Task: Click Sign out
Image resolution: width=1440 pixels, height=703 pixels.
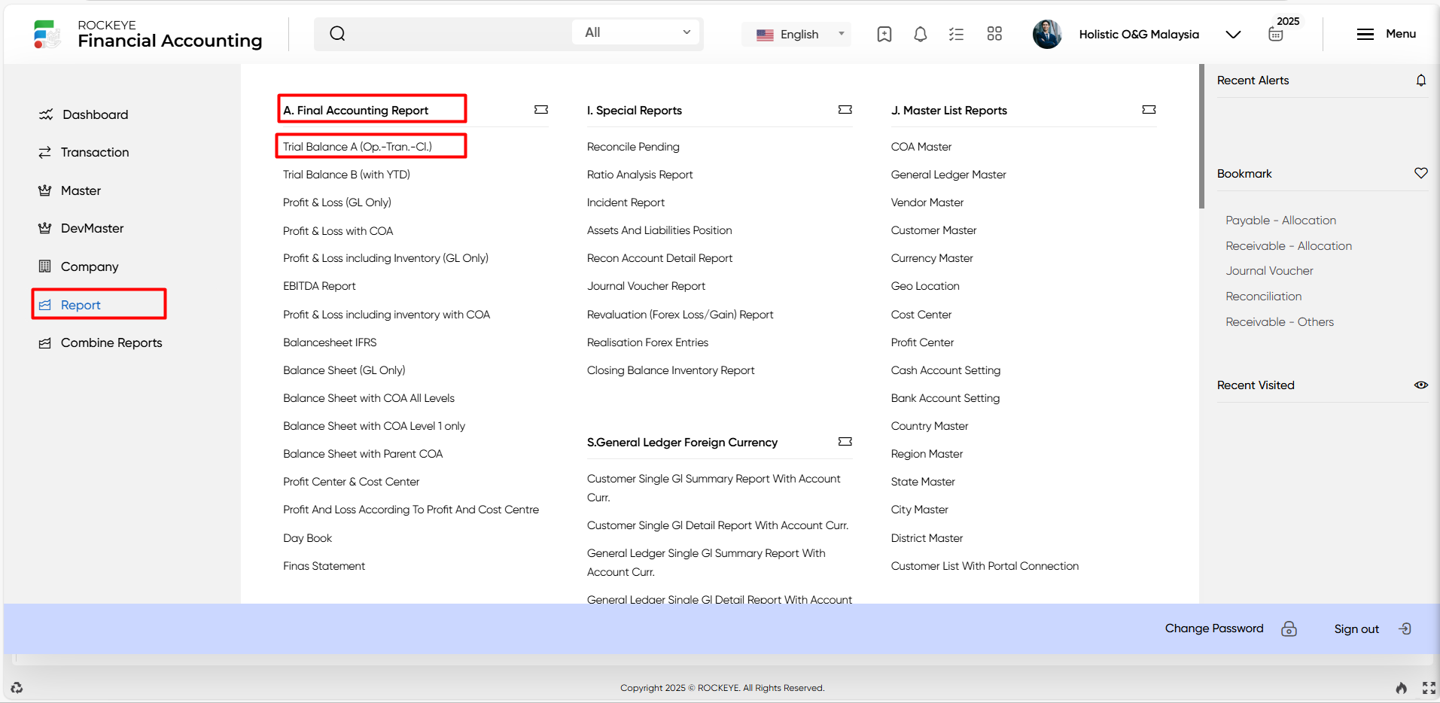Action: [x=1356, y=629]
